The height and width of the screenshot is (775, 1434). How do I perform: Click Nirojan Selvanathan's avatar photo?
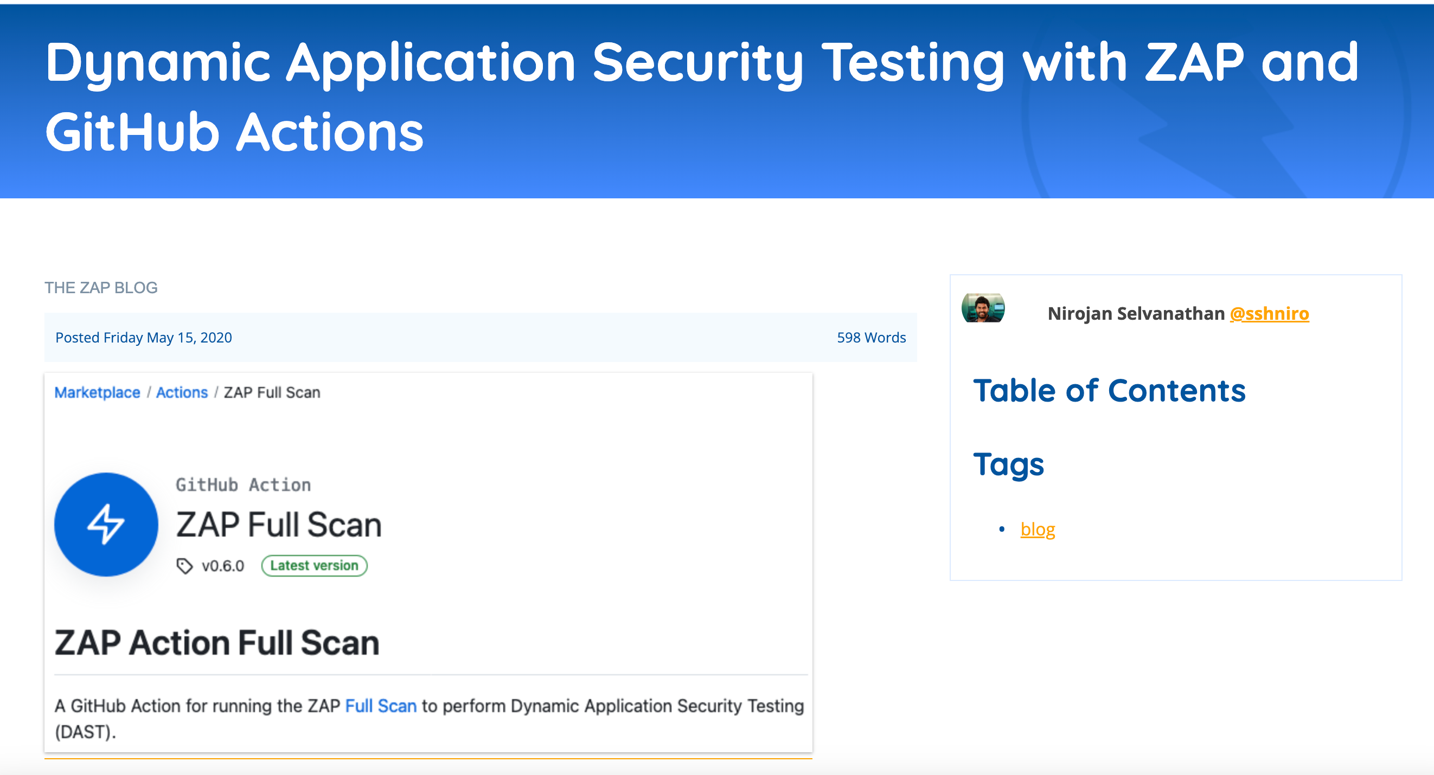tap(983, 308)
